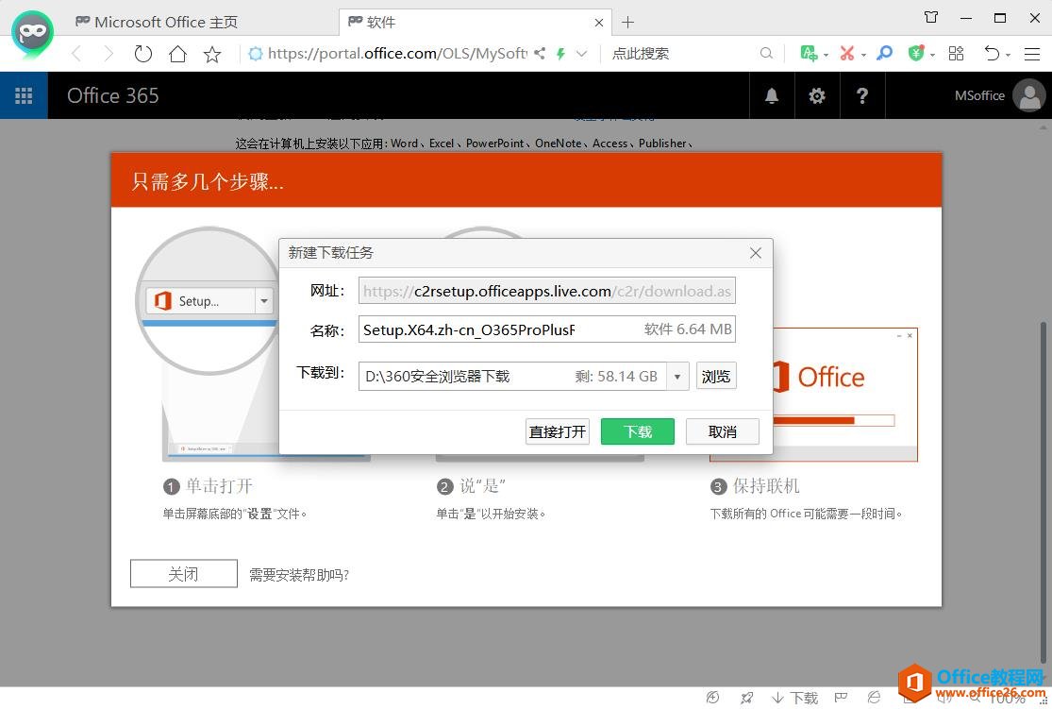This screenshot has width=1052, height=709.
Task: Expand the 下载到 folder dropdown arrow
Action: pyautogui.click(x=677, y=376)
